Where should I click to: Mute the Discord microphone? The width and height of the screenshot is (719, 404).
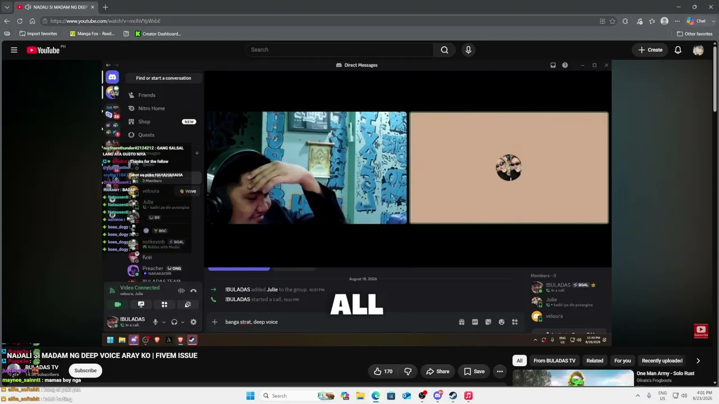pyautogui.click(x=155, y=322)
